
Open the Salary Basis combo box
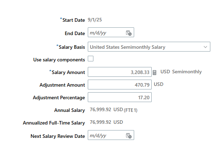(x=149, y=47)
